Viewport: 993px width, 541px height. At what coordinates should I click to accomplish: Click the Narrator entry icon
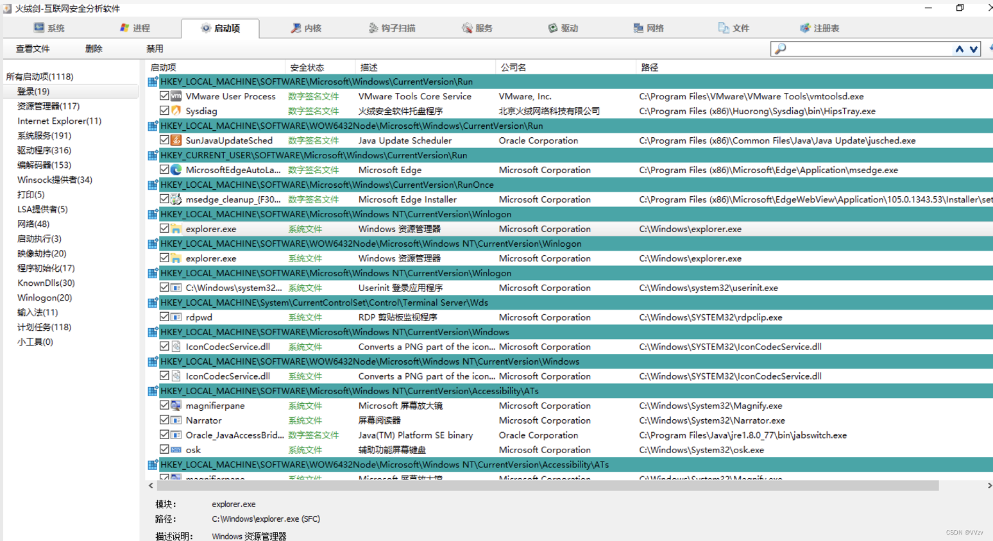[x=176, y=420]
